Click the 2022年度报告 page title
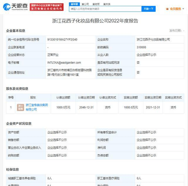The height and width of the screenshot is (186, 188). click(x=95, y=21)
